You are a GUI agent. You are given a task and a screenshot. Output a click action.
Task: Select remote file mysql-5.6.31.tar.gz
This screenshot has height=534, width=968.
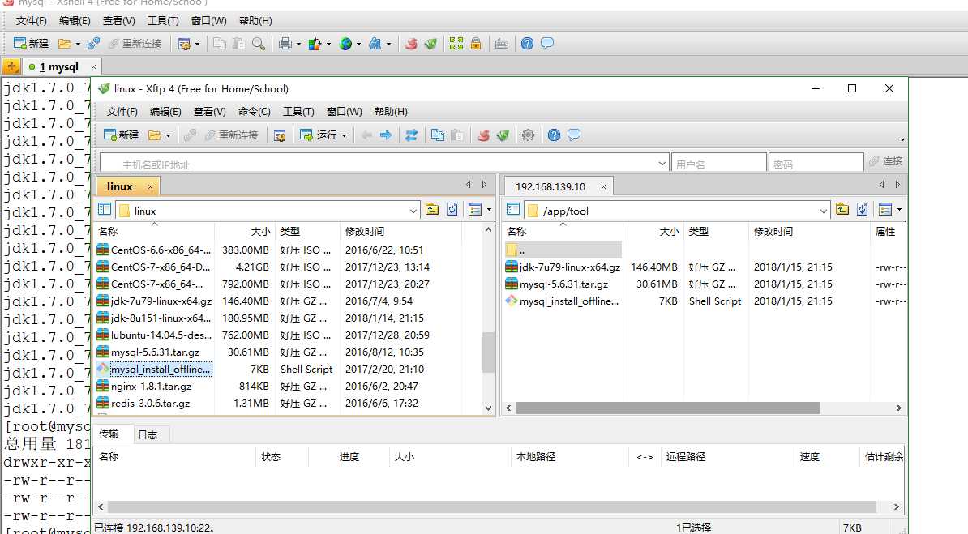pyautogui.click(x=557, y=284)
